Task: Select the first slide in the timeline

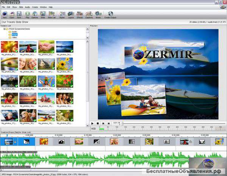Action: 9,142
